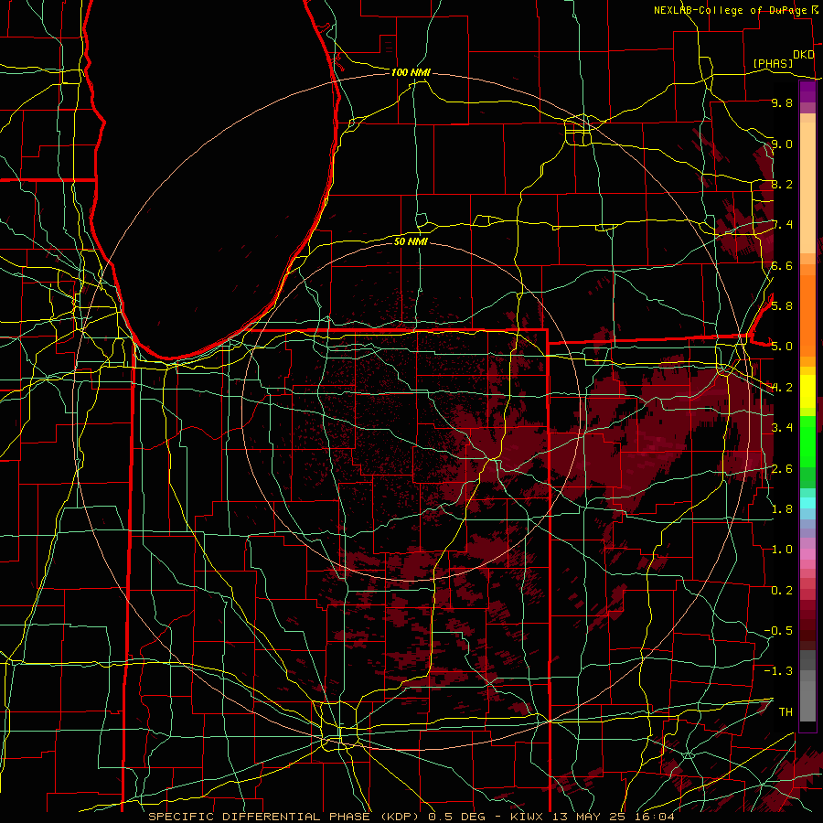Click the NEXLAB-College of DuPage credit text
Image resolution: width=823 pixels, height=823 pixels.
[x=730, y=10]
